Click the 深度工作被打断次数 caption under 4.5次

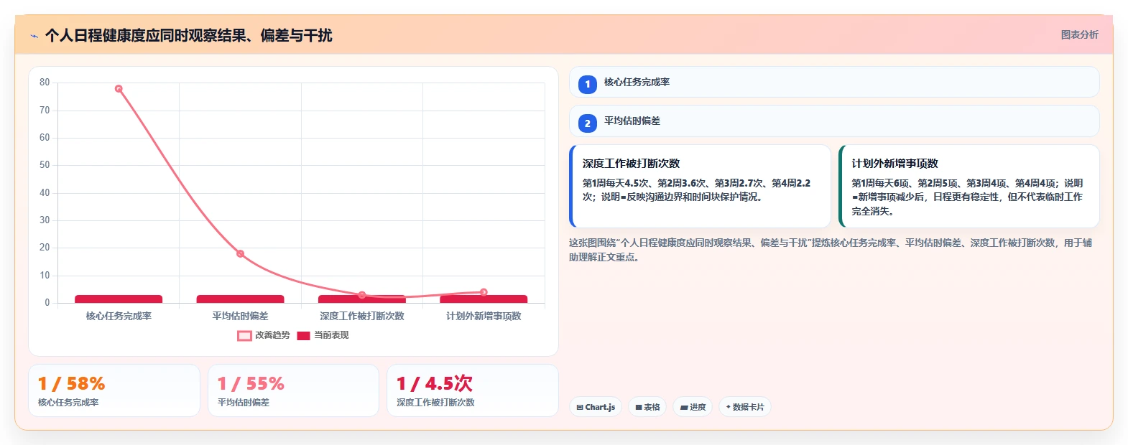tap(435, 403)
